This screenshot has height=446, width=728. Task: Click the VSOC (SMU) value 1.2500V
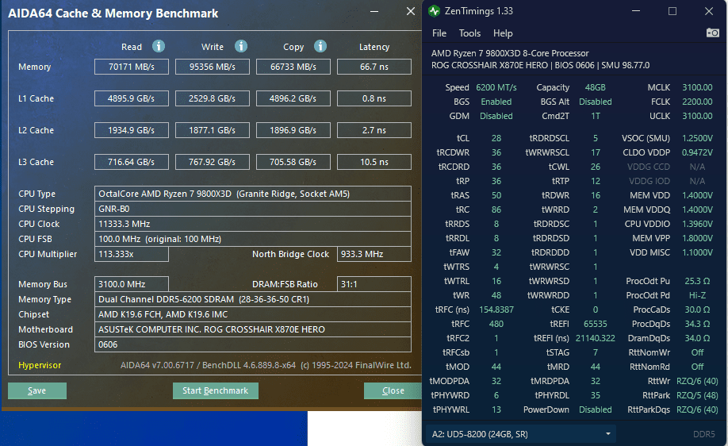point(697,138)
